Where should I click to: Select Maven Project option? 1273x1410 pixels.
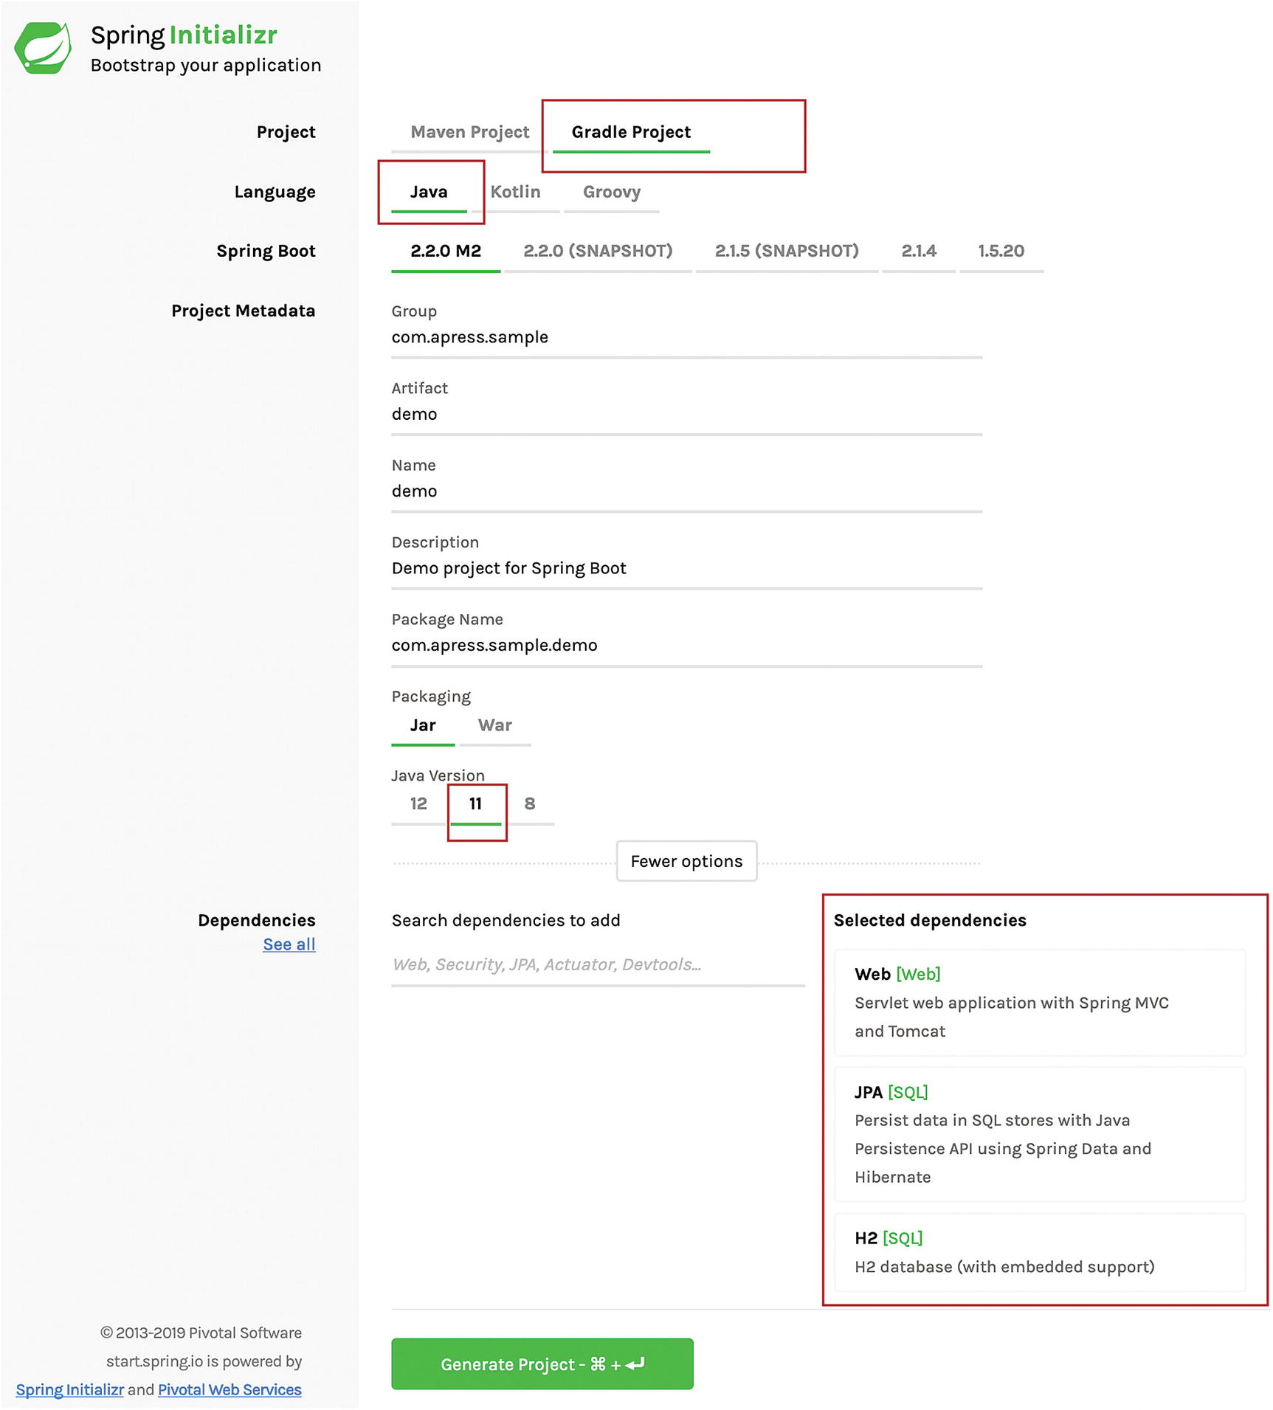(469, 132)
